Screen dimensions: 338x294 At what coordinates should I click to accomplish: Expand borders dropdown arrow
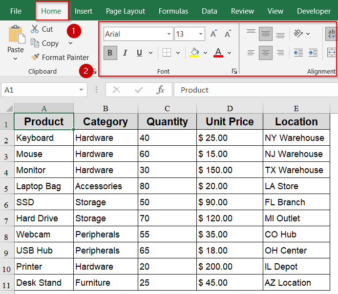coord(178,53)
